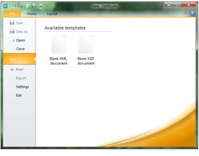The height and width of the screenshot is (156, 199).
Task: Switch to the Layout tab
Action: click(x=52, y=14)
